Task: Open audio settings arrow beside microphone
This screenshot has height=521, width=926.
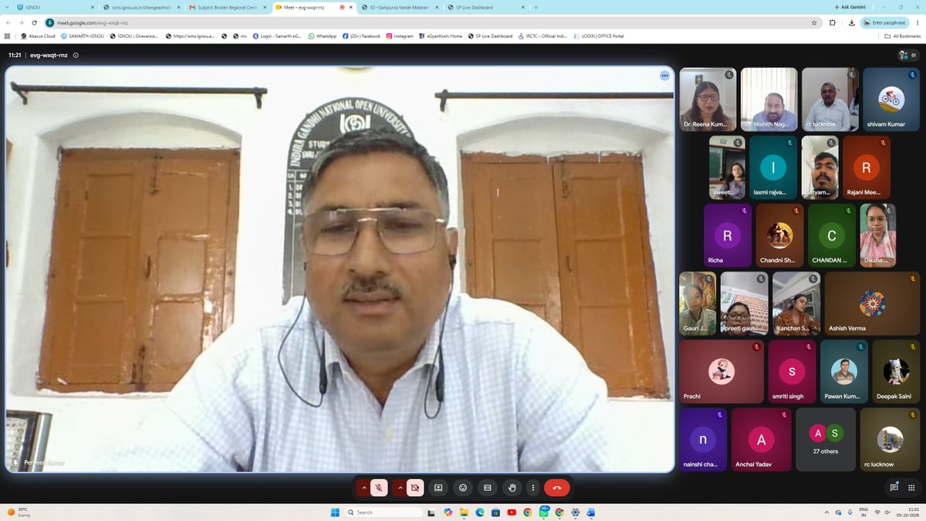Action: [364, 488]
